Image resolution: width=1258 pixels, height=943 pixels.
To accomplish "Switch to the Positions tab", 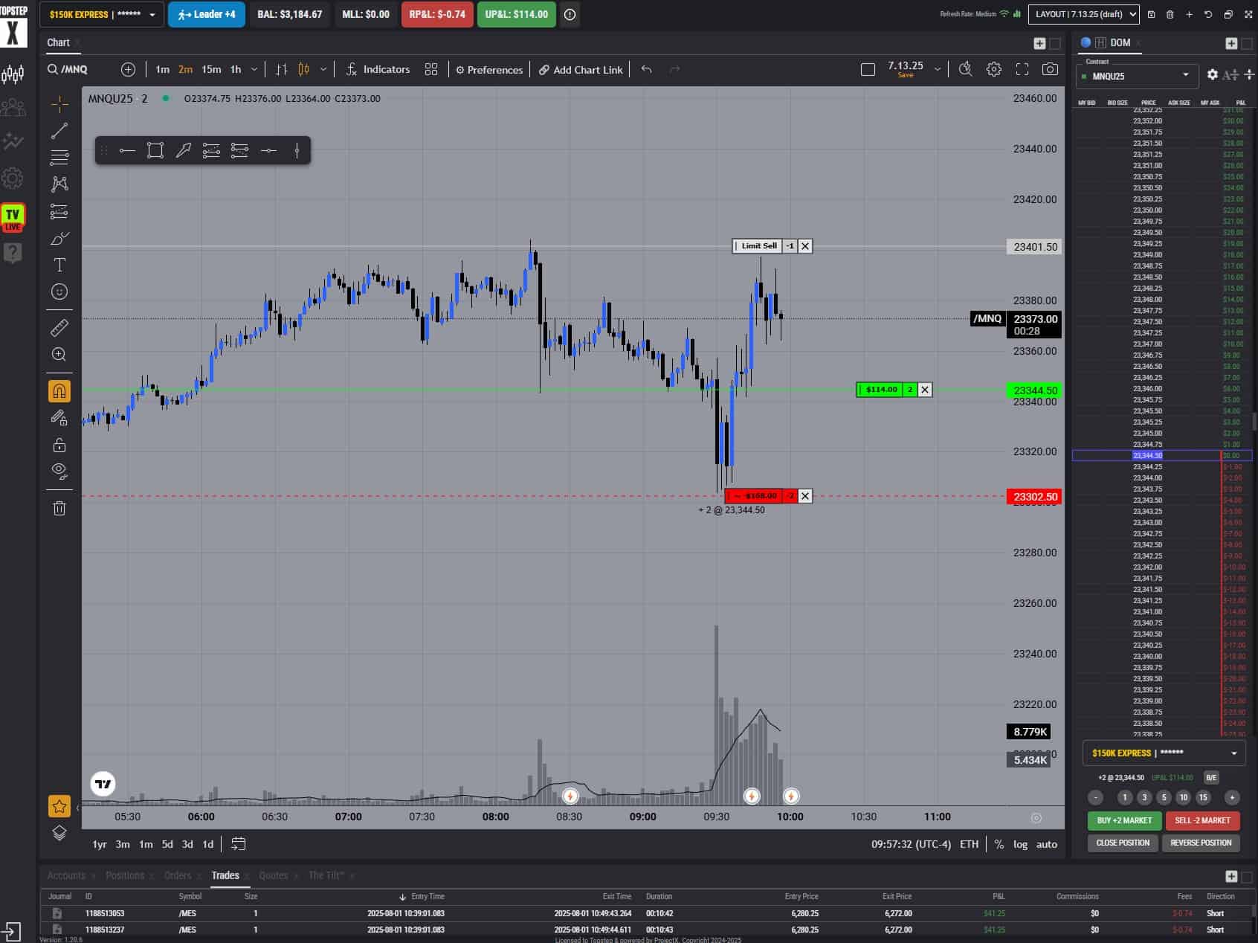I will 125,875.
